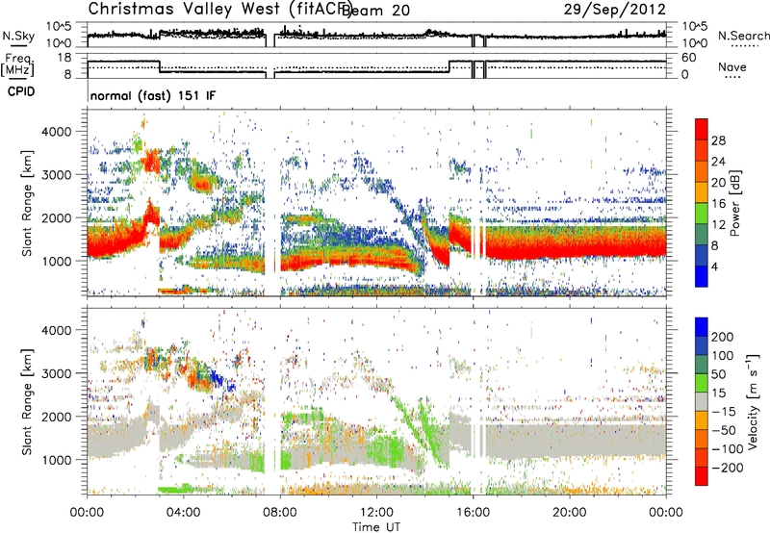Click '50' on the velocity colorbar
This screenshot has width=770, height=533.
719,374
